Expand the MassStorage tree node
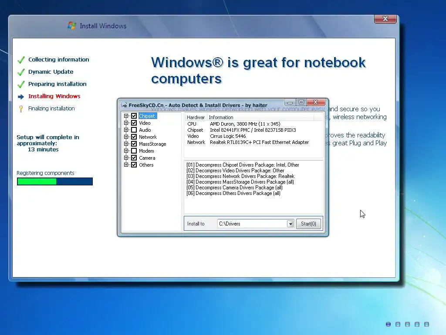 tap(126, 144)
